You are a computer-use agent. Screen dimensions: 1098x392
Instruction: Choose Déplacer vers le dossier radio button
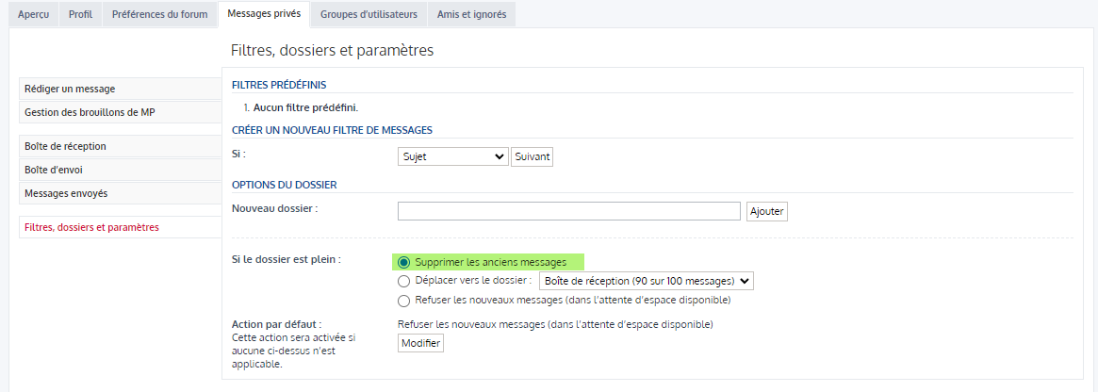pyautogui.click(x=404, y=281)
